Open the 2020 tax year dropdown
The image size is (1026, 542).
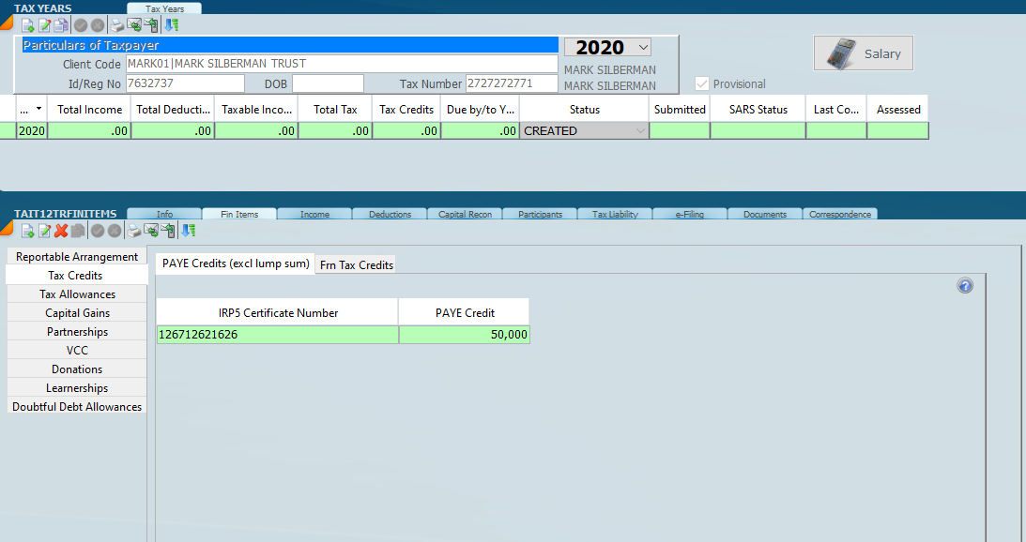point(643,47)
